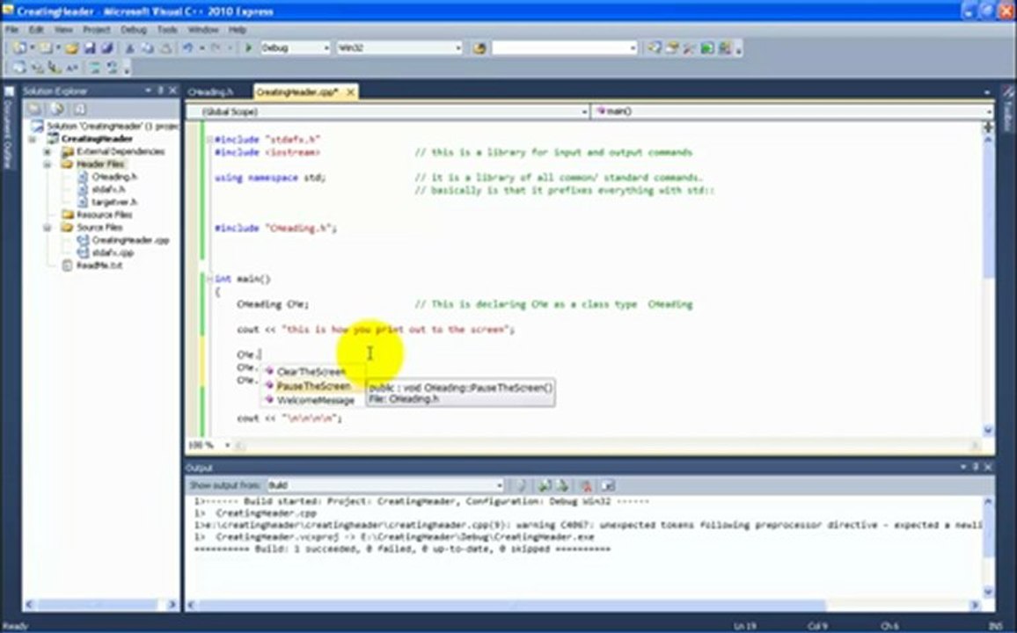Select ReadMe.txt in Solution Explorer
Screen dimensions: 1017x633
coord(99,266)
